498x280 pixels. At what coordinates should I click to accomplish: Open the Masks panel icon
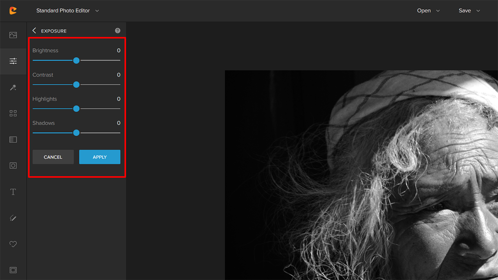[13, 139]
